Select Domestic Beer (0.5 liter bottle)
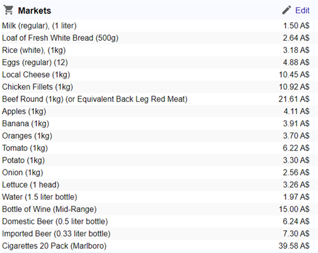The image size is (318, 253). 55,222
